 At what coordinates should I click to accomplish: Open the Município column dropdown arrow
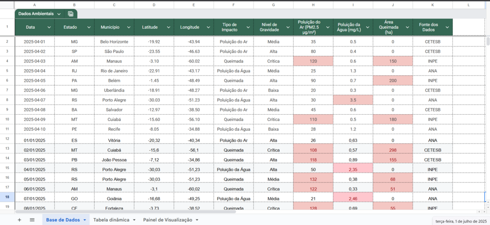pyautogui.click(x=129, y=27)
